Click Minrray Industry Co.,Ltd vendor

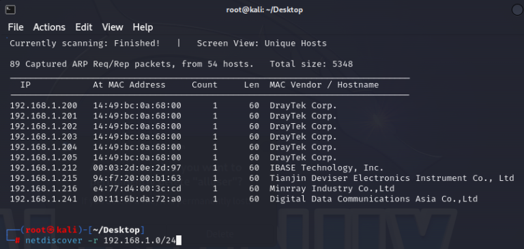[332, 188]
